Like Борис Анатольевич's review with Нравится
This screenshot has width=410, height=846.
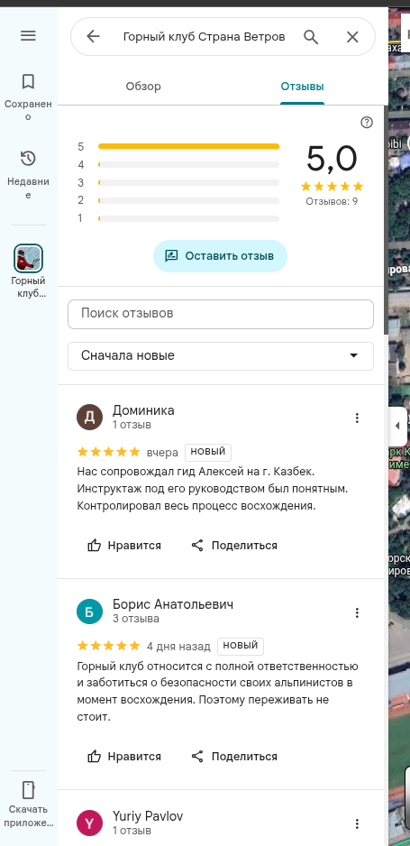[x=124, y=757]
